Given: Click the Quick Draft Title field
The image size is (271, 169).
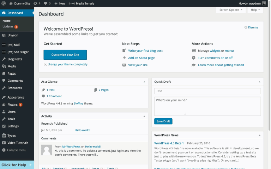Looking at the screenshot, I should click(207, 91).
